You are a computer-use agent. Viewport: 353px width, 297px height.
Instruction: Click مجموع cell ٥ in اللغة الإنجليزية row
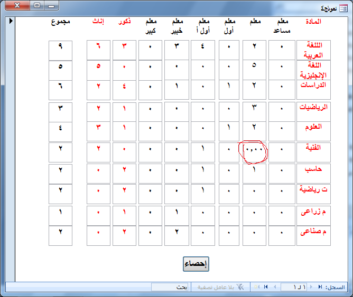[60, 71]
